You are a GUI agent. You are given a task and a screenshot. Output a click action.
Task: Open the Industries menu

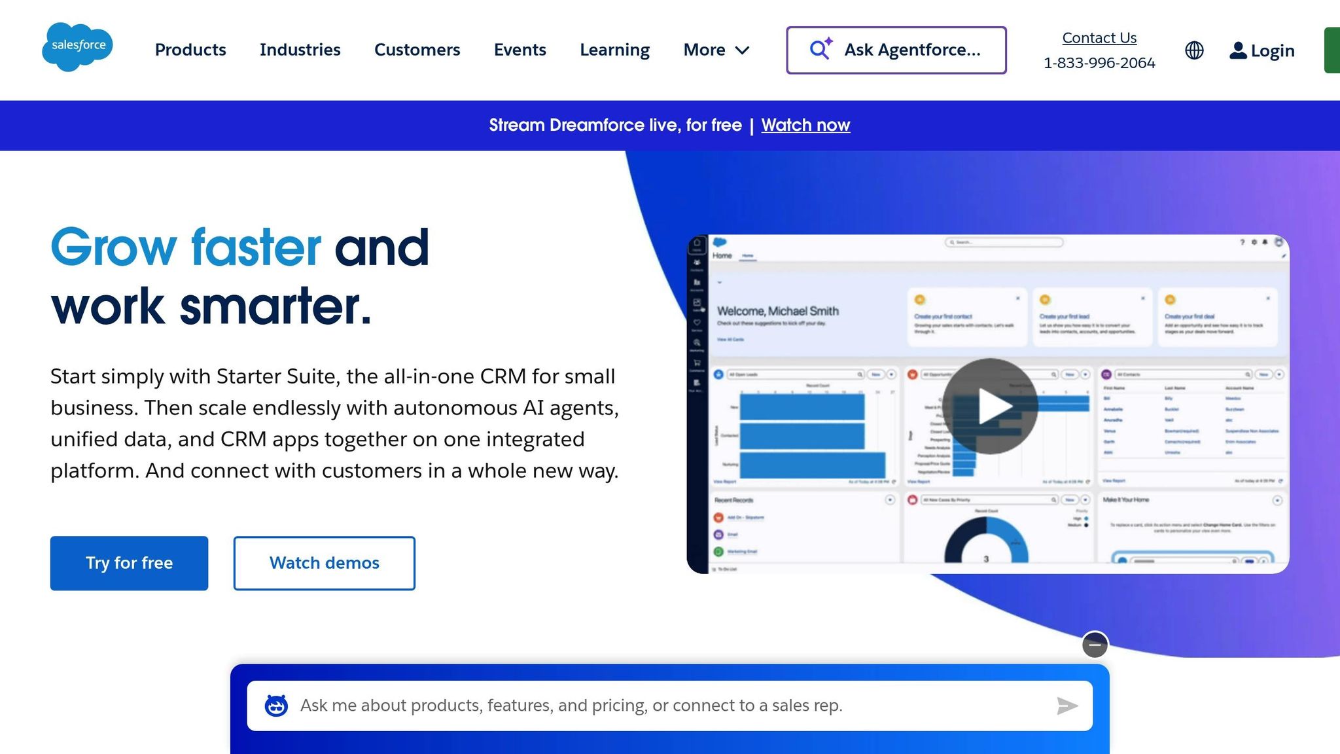[300, 50]
